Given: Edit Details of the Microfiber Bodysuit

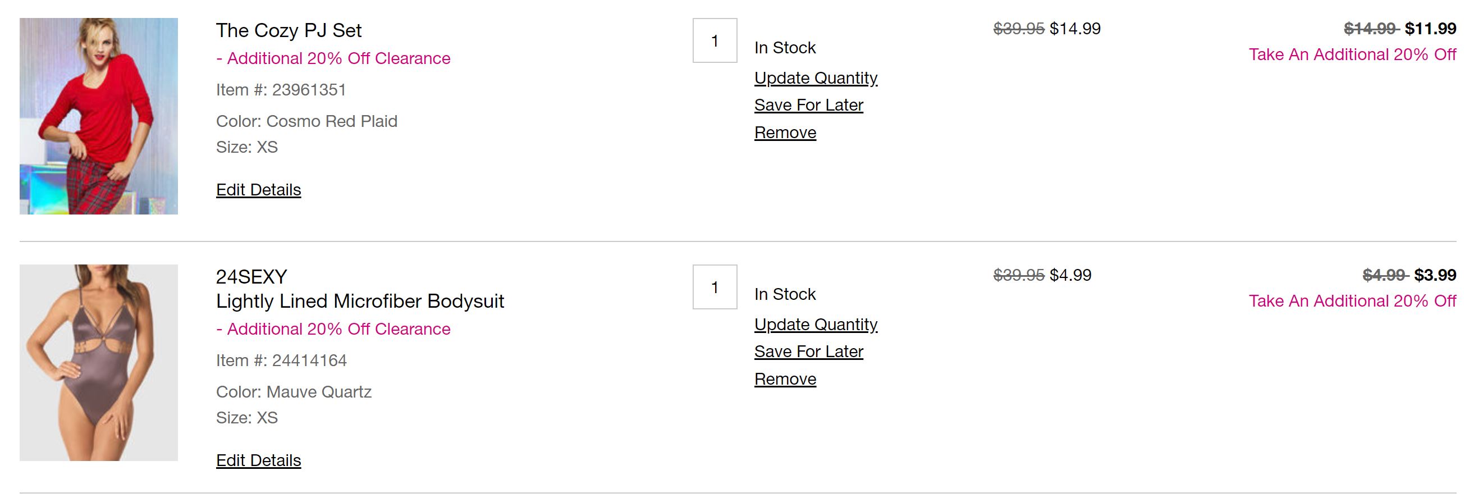Looking at the screenshot, I should click(258, 460).
